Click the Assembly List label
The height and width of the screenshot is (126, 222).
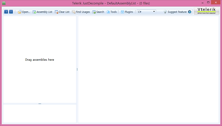tap(44, 12)
